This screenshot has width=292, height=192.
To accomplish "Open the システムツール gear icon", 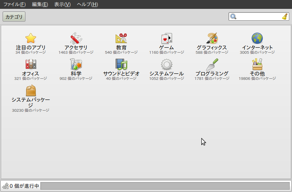I will click(x=167, y=65).
